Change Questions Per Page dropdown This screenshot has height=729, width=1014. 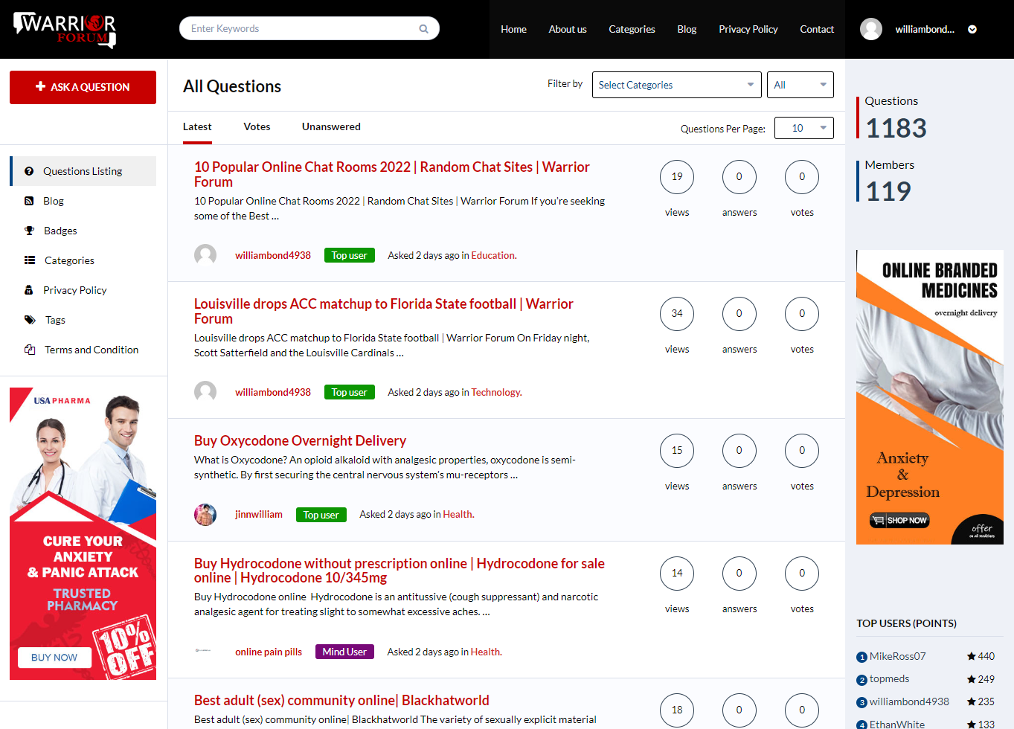(x=804, y=128)
